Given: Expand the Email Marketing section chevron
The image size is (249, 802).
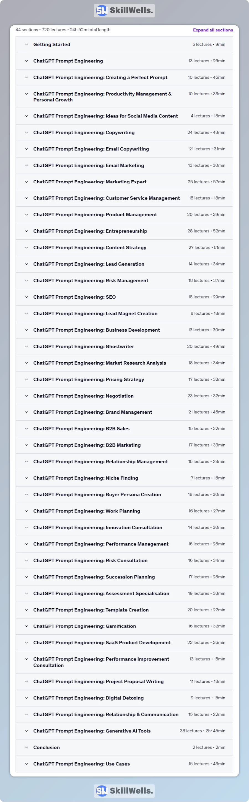Looking at the screenshot, I should point(27,166).
